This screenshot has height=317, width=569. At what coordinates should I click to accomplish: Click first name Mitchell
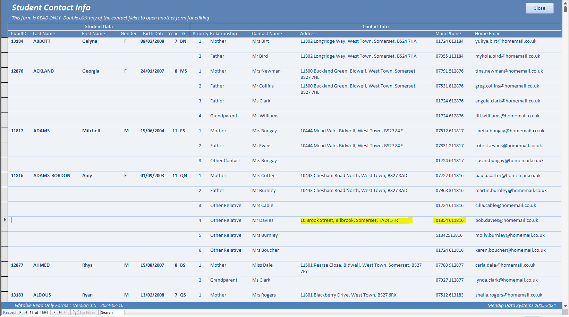91,131
